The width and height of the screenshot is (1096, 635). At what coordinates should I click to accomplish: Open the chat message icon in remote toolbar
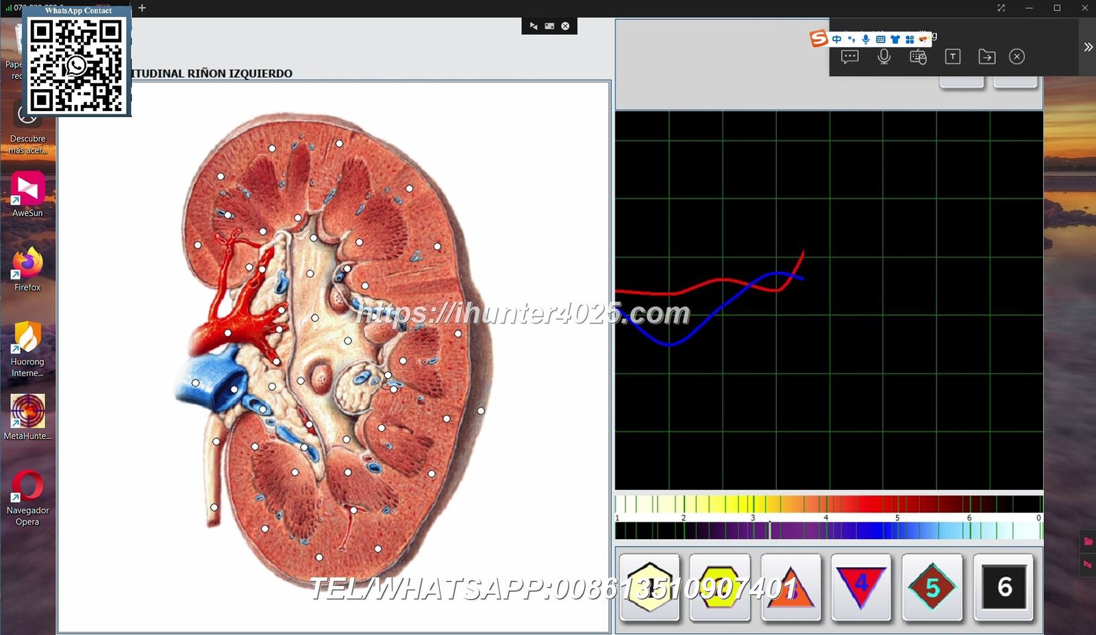849,57
